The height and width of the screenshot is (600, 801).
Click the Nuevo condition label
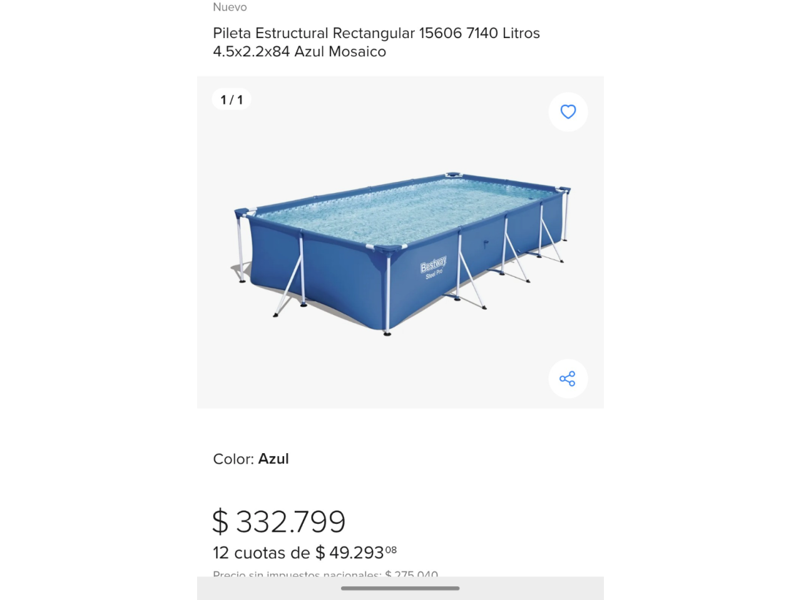[230, 7]
